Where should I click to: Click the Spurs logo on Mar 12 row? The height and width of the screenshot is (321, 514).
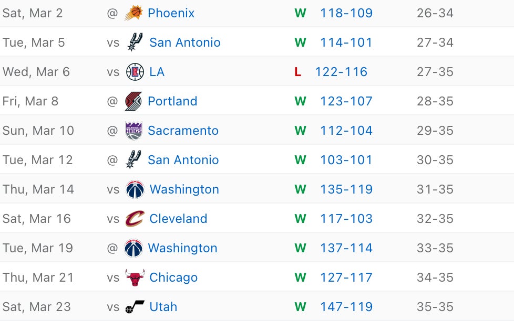point(133,160)
